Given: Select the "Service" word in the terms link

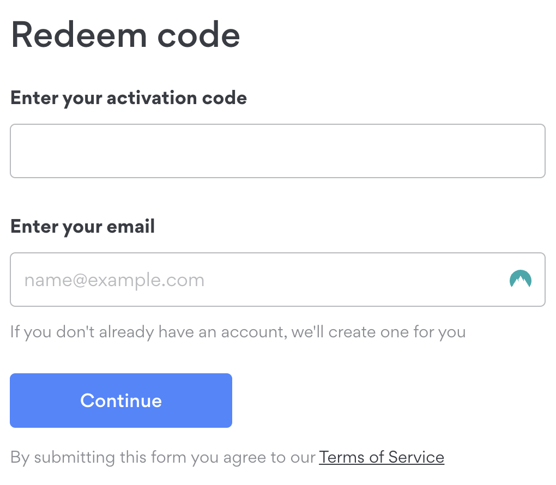Looking at the screenshot, I should pyautogui.click(x=416, y=457).
